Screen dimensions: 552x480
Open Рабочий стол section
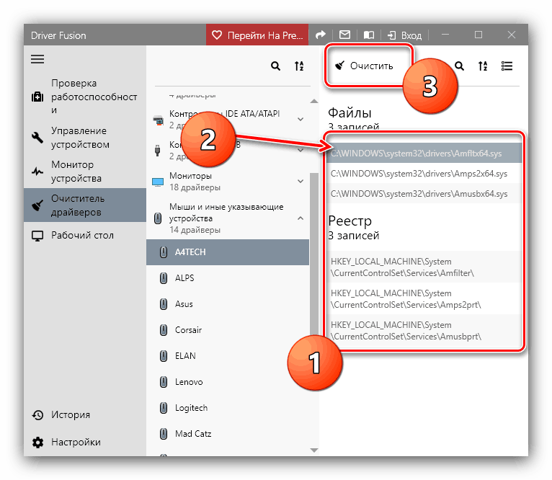point(84,235)
